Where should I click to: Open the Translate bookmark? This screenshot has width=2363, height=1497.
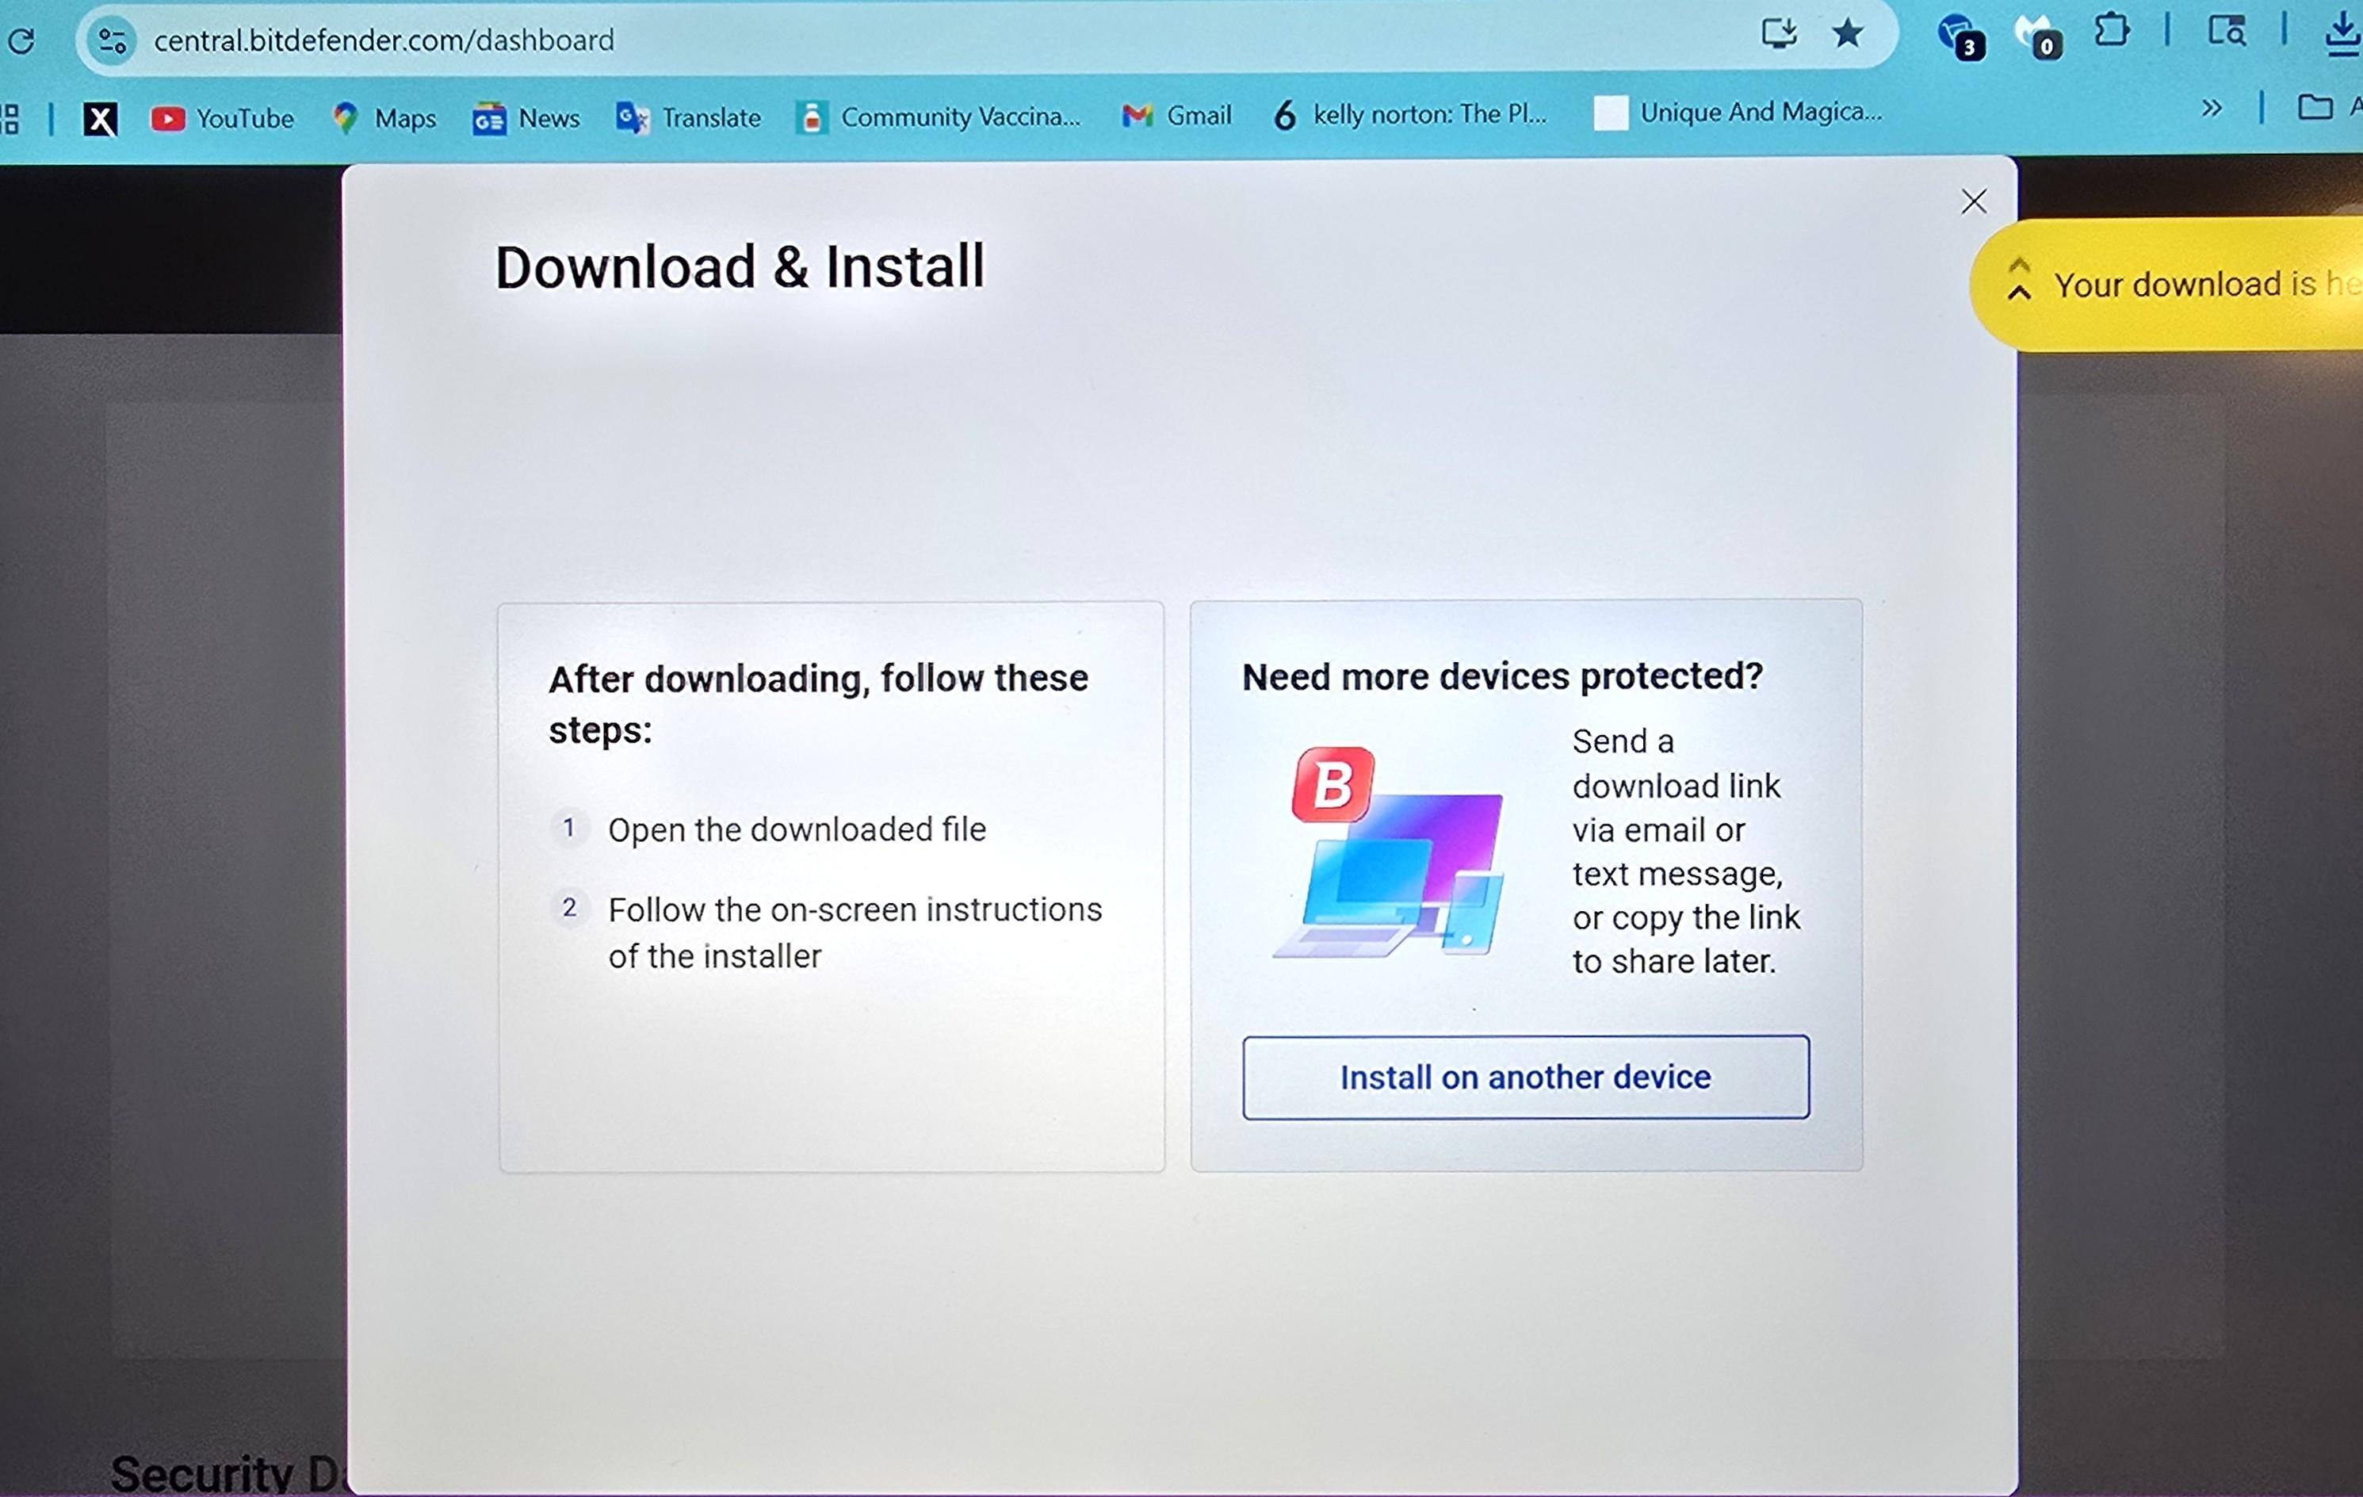coord(689,118)
